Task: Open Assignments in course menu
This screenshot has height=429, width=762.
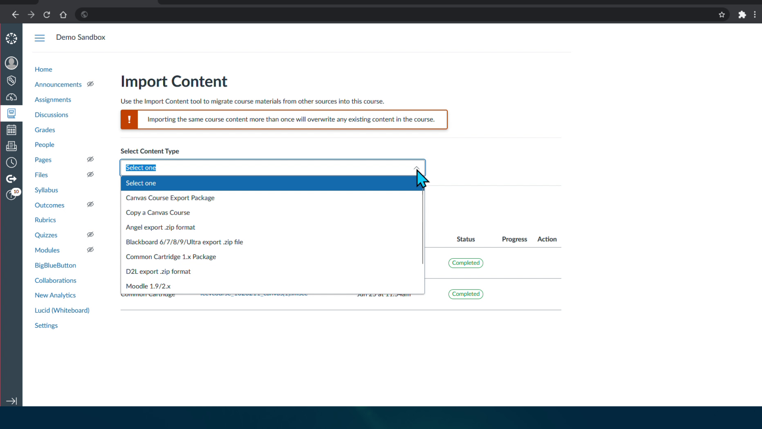Action: point(53,100)
